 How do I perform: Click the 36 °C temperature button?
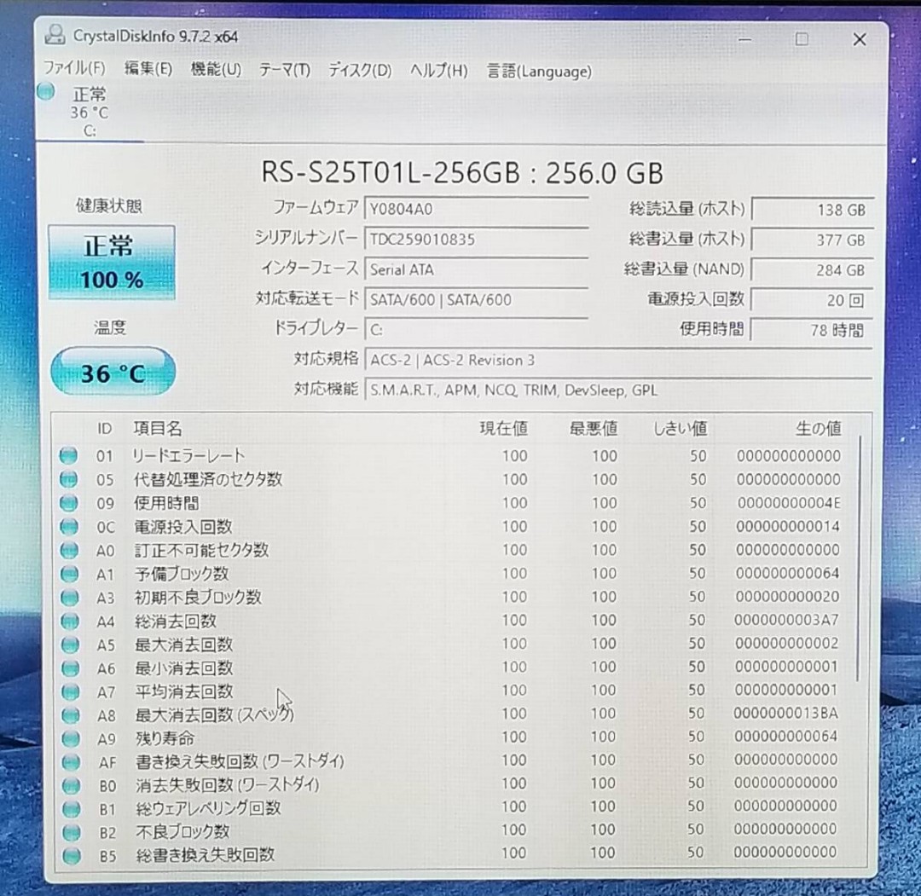(113, 373)
